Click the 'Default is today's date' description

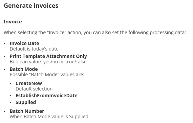pos(34,49)
